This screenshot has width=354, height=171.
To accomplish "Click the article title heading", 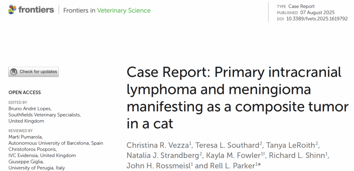I will (x=234, y=98).
